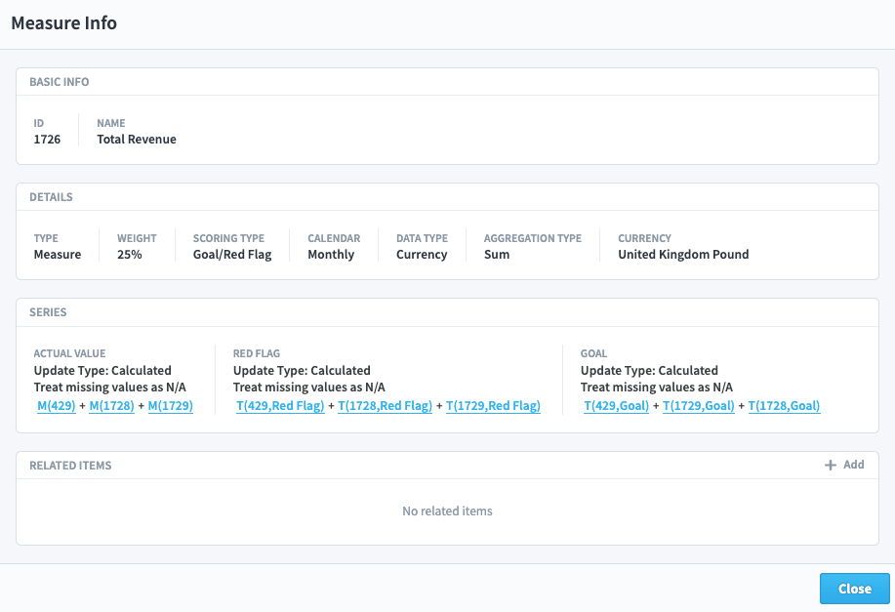Click the United Kingdom Pound currency value
The image size is (895, 612).
pyautogui.click(x=683, y=255)
